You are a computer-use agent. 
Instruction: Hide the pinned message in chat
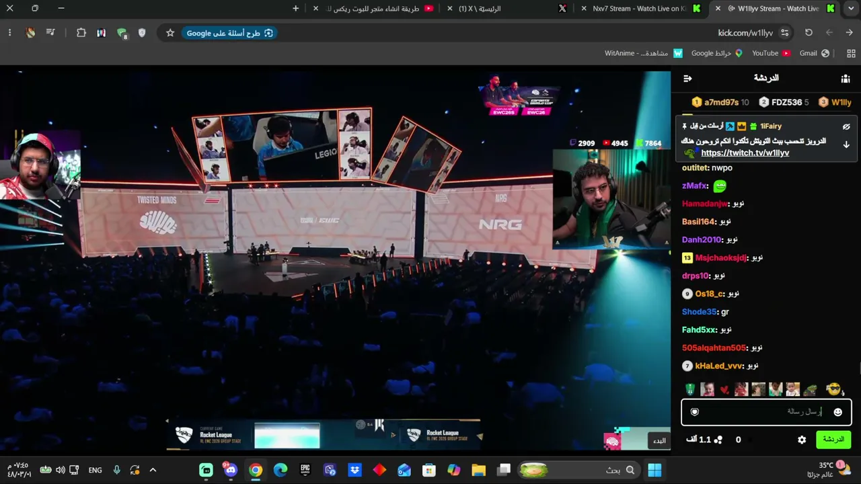[x=846, y=126]
